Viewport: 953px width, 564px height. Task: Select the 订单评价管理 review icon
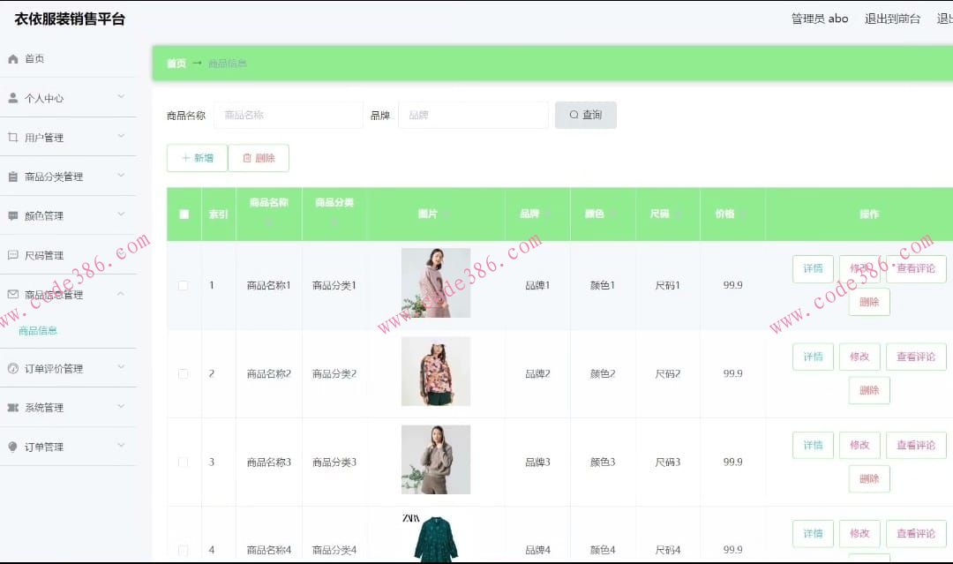(x=12, y=368)
